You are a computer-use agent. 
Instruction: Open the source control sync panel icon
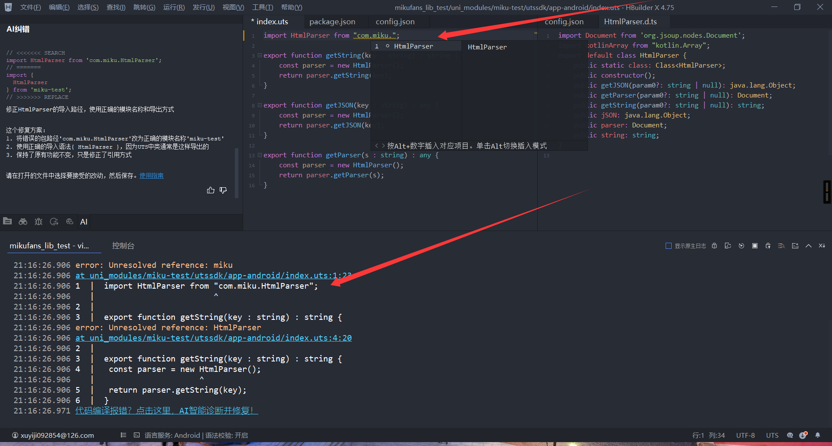[54, 221]
